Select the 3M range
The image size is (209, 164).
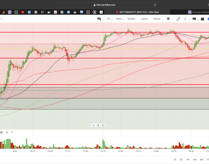tap(195, 160)
